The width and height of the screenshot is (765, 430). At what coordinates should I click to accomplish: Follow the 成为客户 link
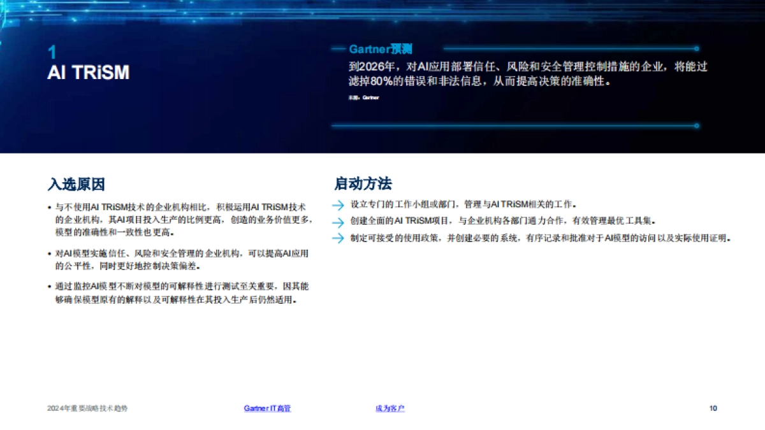point(391,408)
